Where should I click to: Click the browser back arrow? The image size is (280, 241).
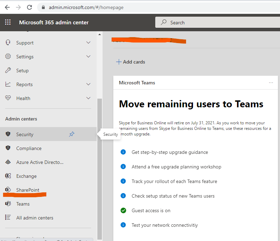7,7
